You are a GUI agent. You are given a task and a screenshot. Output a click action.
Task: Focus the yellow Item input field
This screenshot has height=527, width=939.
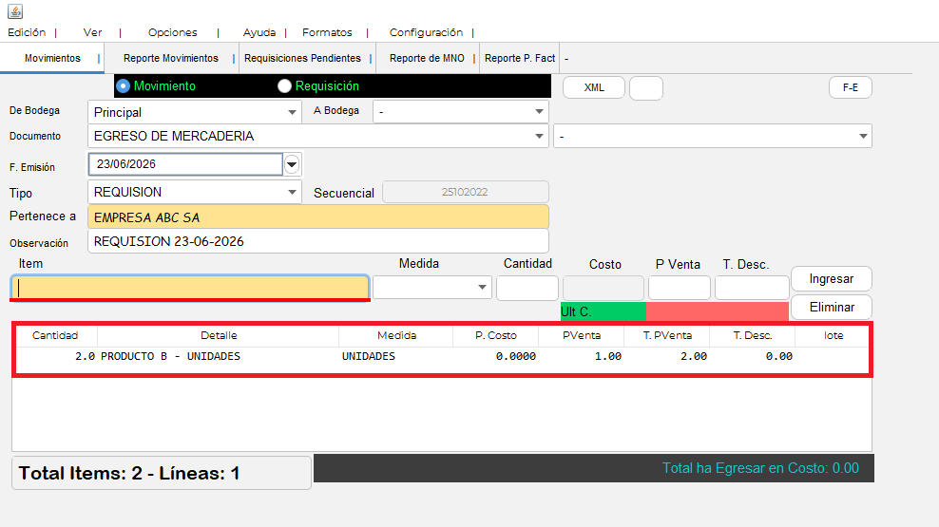pos(190,288)
